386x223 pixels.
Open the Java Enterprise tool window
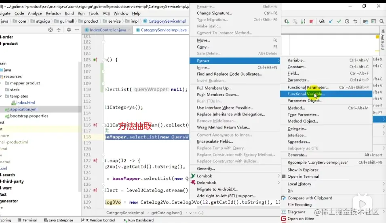click(x=58, y=220)
